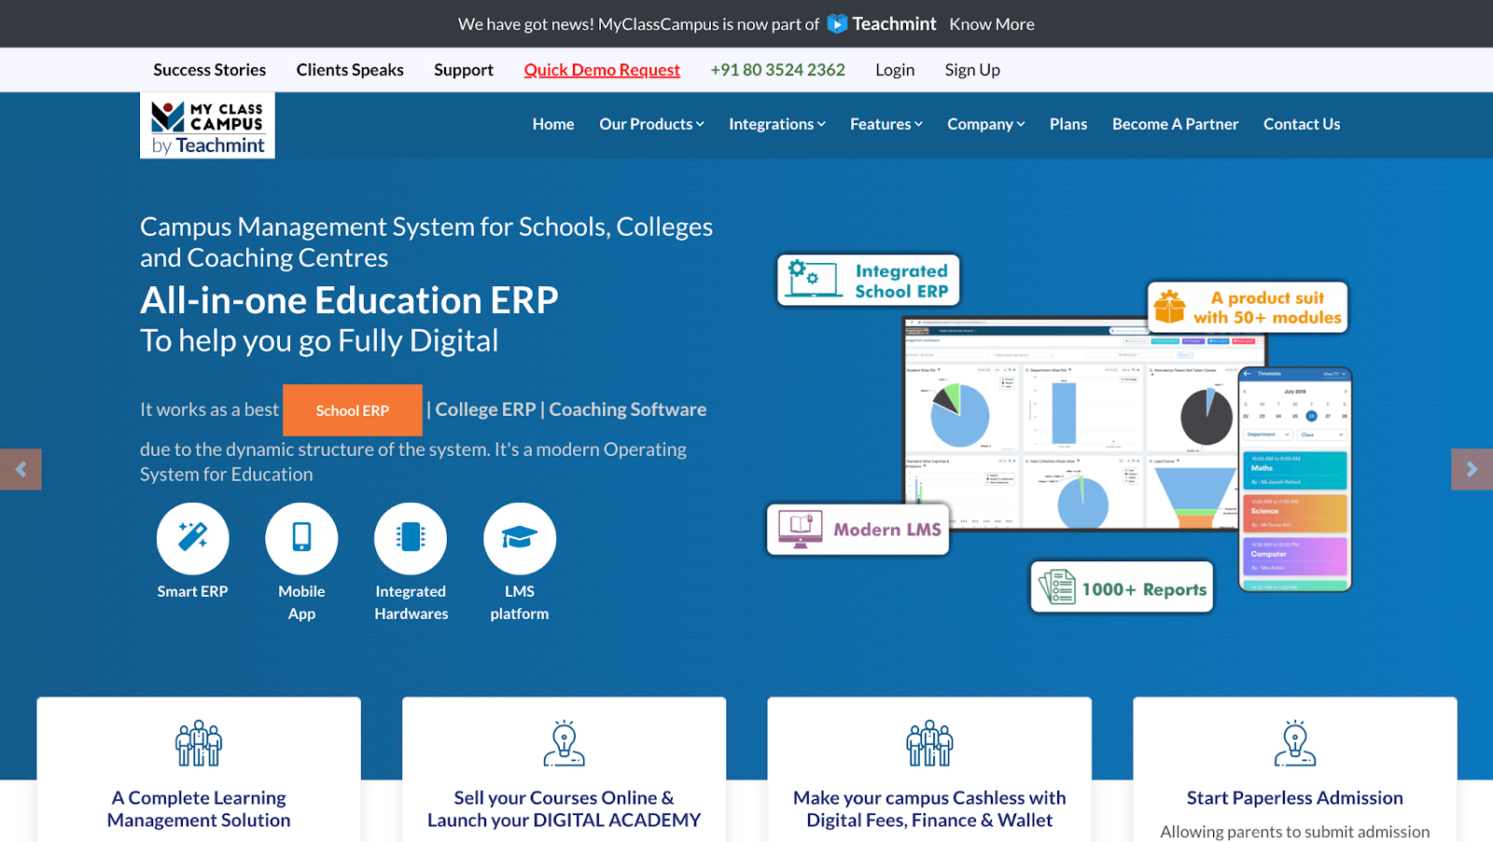Image resolution: width=1493 pixels, height=842 pixels.
Task: Click the Modern LMS badge
Action: (858, 529)
